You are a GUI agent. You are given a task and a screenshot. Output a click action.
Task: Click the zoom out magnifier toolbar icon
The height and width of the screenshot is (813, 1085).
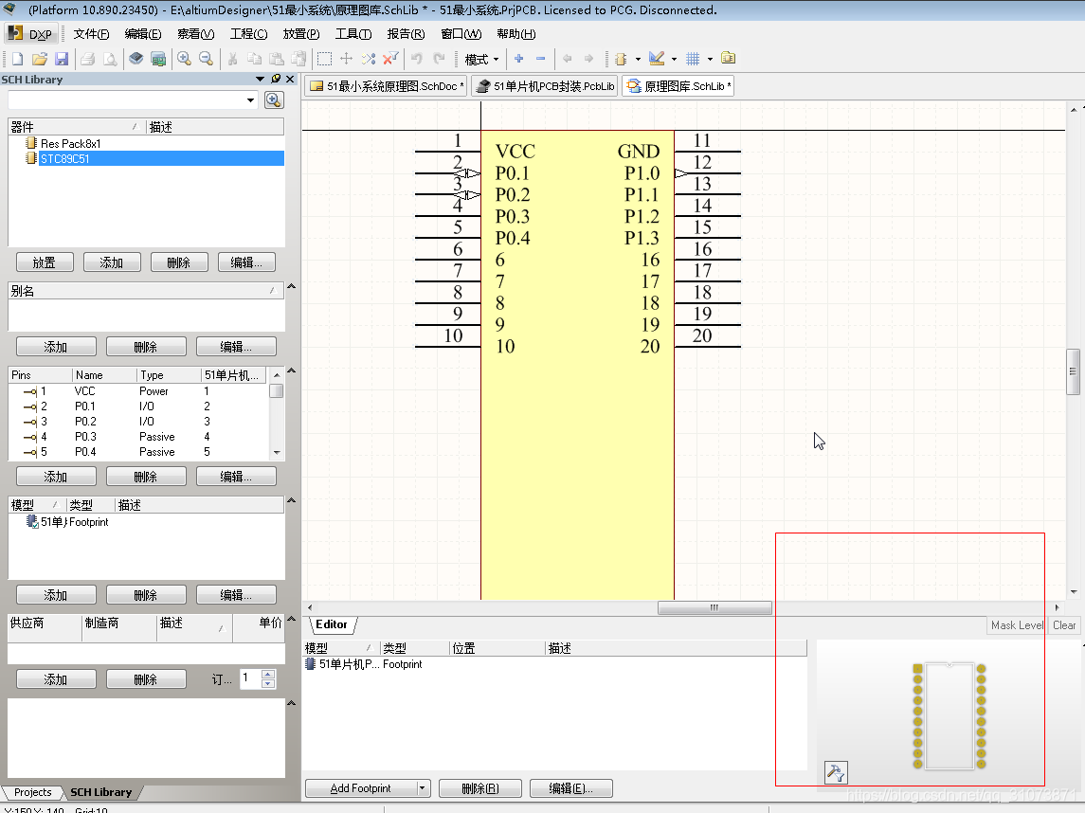206,59
